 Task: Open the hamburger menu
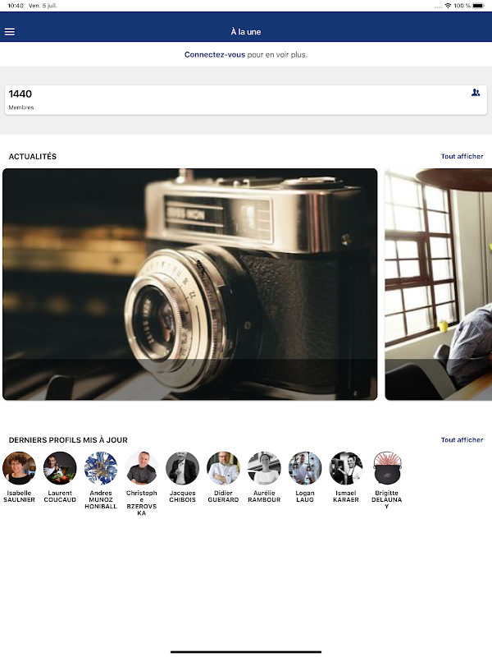10,32
